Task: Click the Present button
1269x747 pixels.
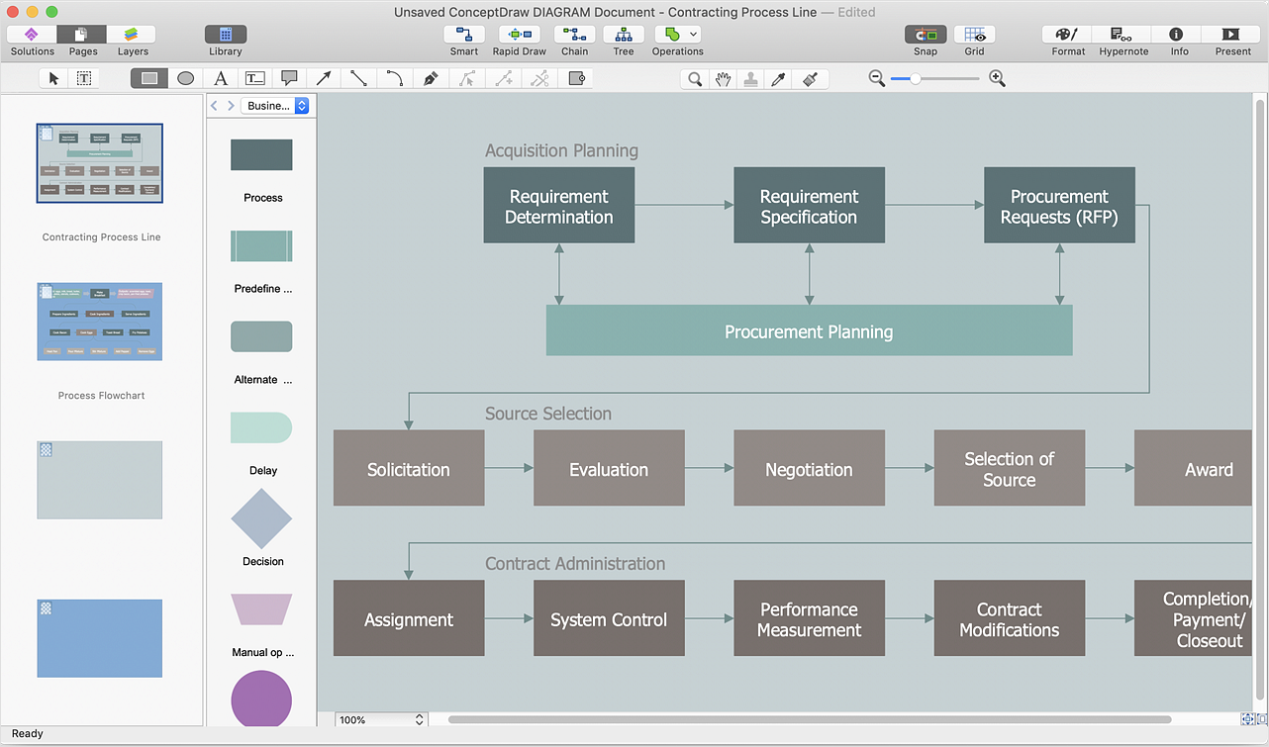Action: pyautogui.click(x=1232, y=35)
